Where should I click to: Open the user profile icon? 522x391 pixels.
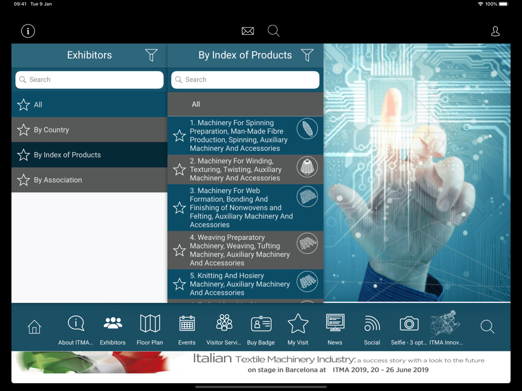[495, 31]
